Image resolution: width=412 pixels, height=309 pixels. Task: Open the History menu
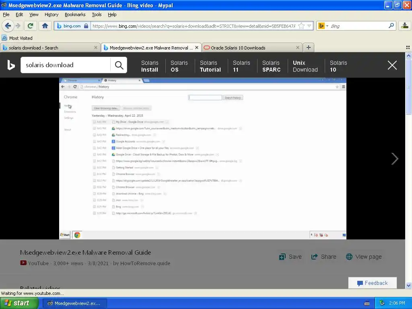coord(51,14)
